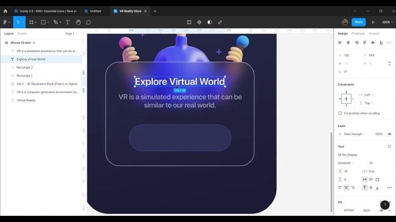Click the Align top icon
Viewport: 396px width, 222px height.
click(364, 43)
